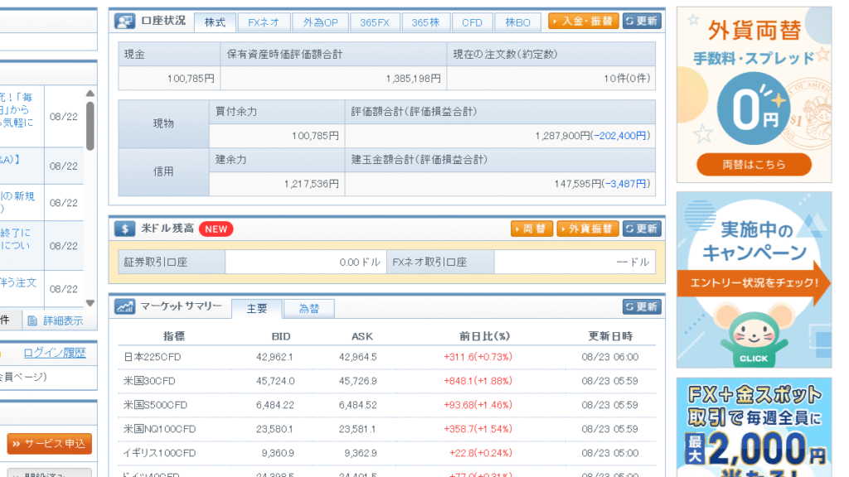Open the FX+金スポット 2,000円 banner
Image resolution: width=849 pixels, height=477 pixels.
(754, 427)
